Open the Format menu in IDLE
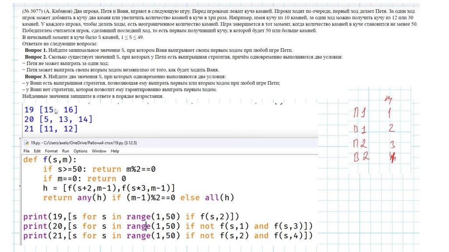This screenshot has height=252, width=449. click(51, 151)
